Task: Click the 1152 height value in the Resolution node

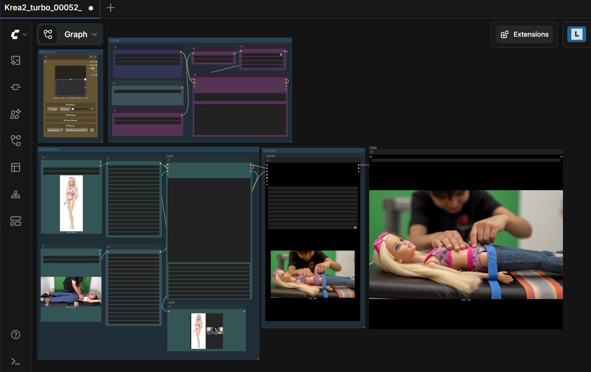Action: (92, 65)
